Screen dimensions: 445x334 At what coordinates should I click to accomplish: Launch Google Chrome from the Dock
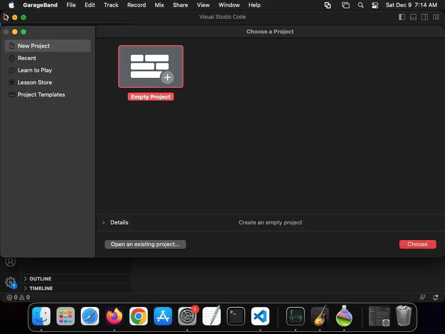139,317
